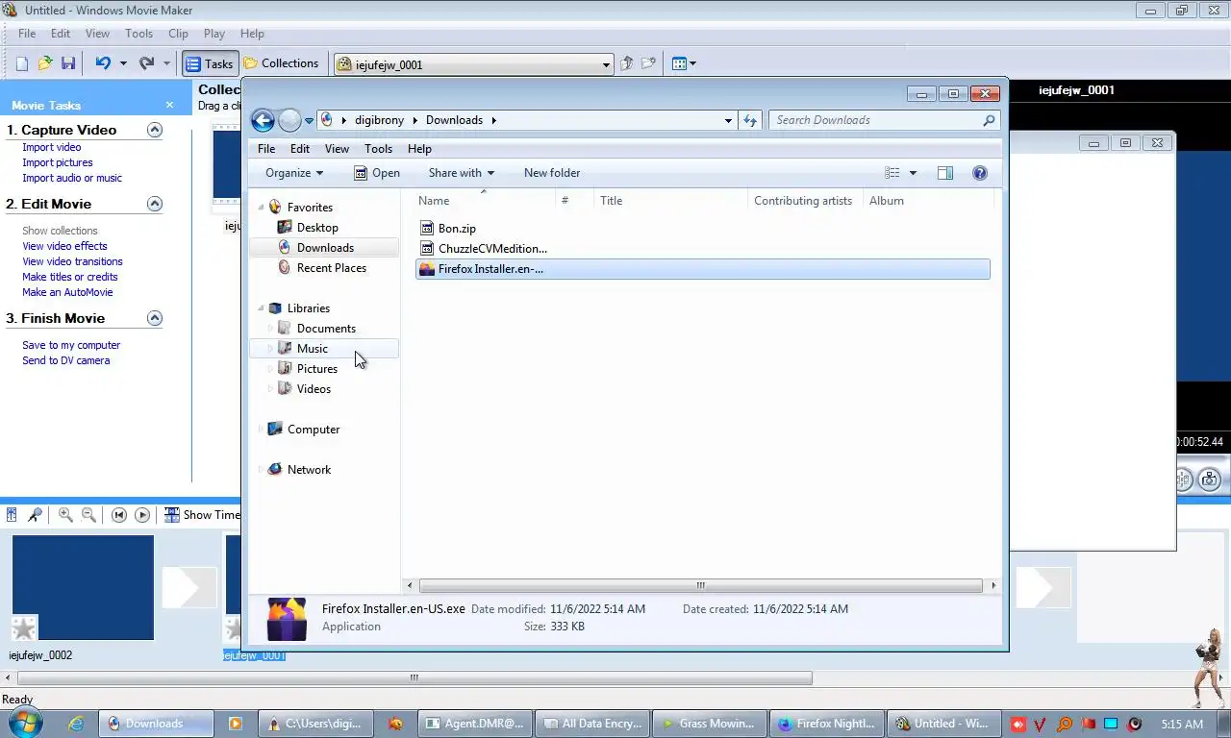
Task: Click the transition cell after iejufejw_0002
Action: click(x=188, y=588)
